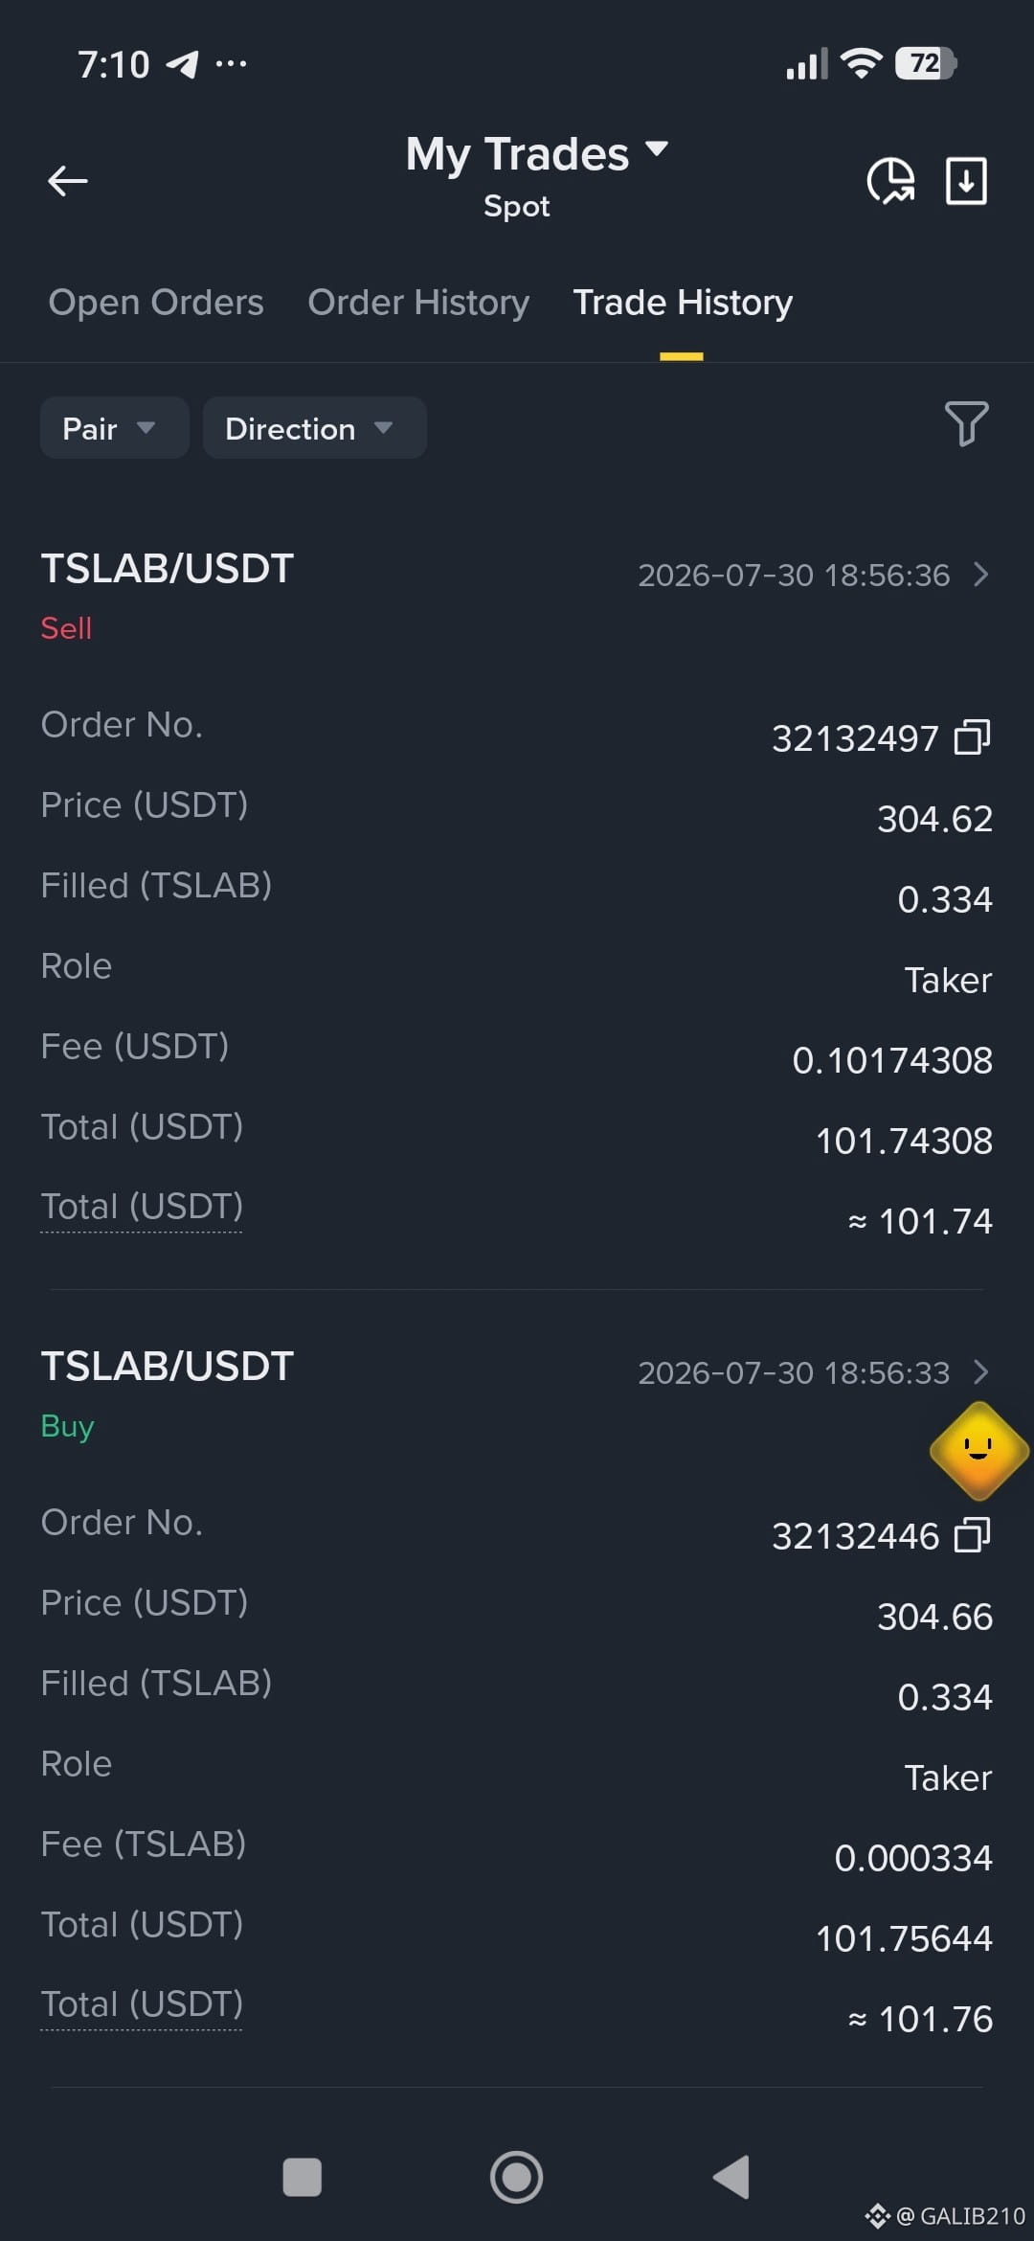Open the trade analysis pie chart icon

(x=890, y=180)
